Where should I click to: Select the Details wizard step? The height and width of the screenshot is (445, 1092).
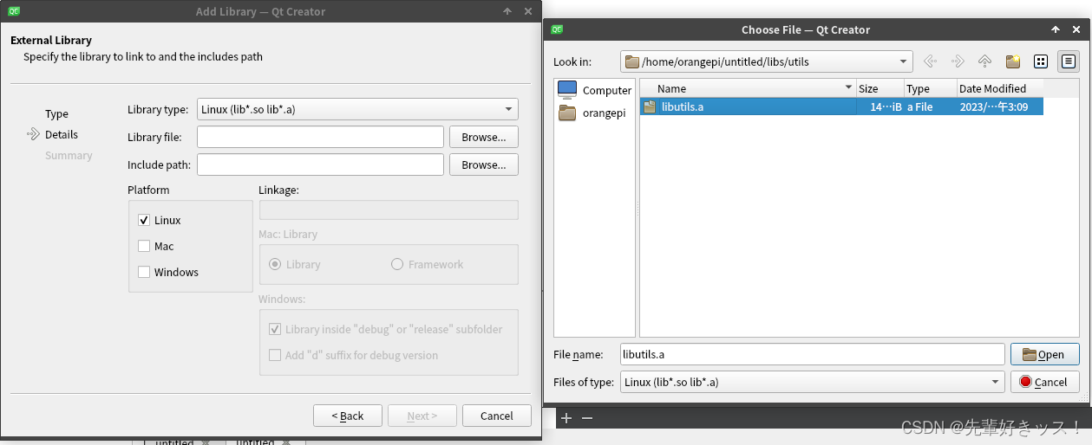[62, 134]
